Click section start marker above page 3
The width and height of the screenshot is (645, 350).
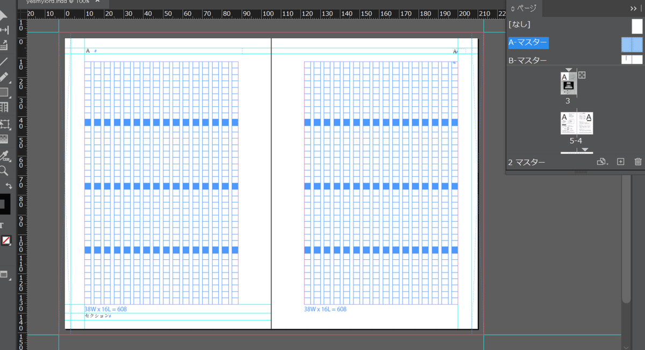pyautogui.click(x=569, y=70)
